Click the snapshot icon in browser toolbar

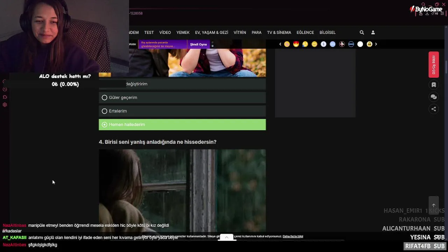421,14
